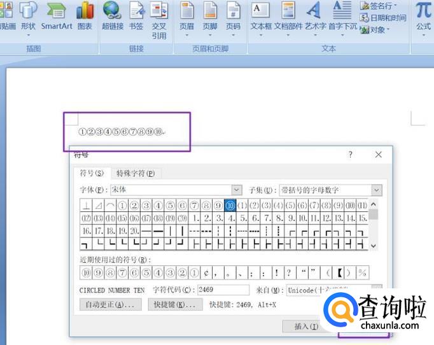Select recently used ¢ symbol

206,272
